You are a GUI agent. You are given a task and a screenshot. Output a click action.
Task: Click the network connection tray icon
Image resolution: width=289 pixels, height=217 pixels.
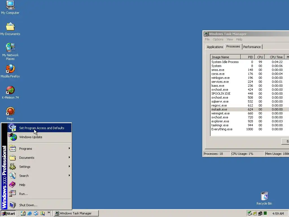tap(260, 213)
